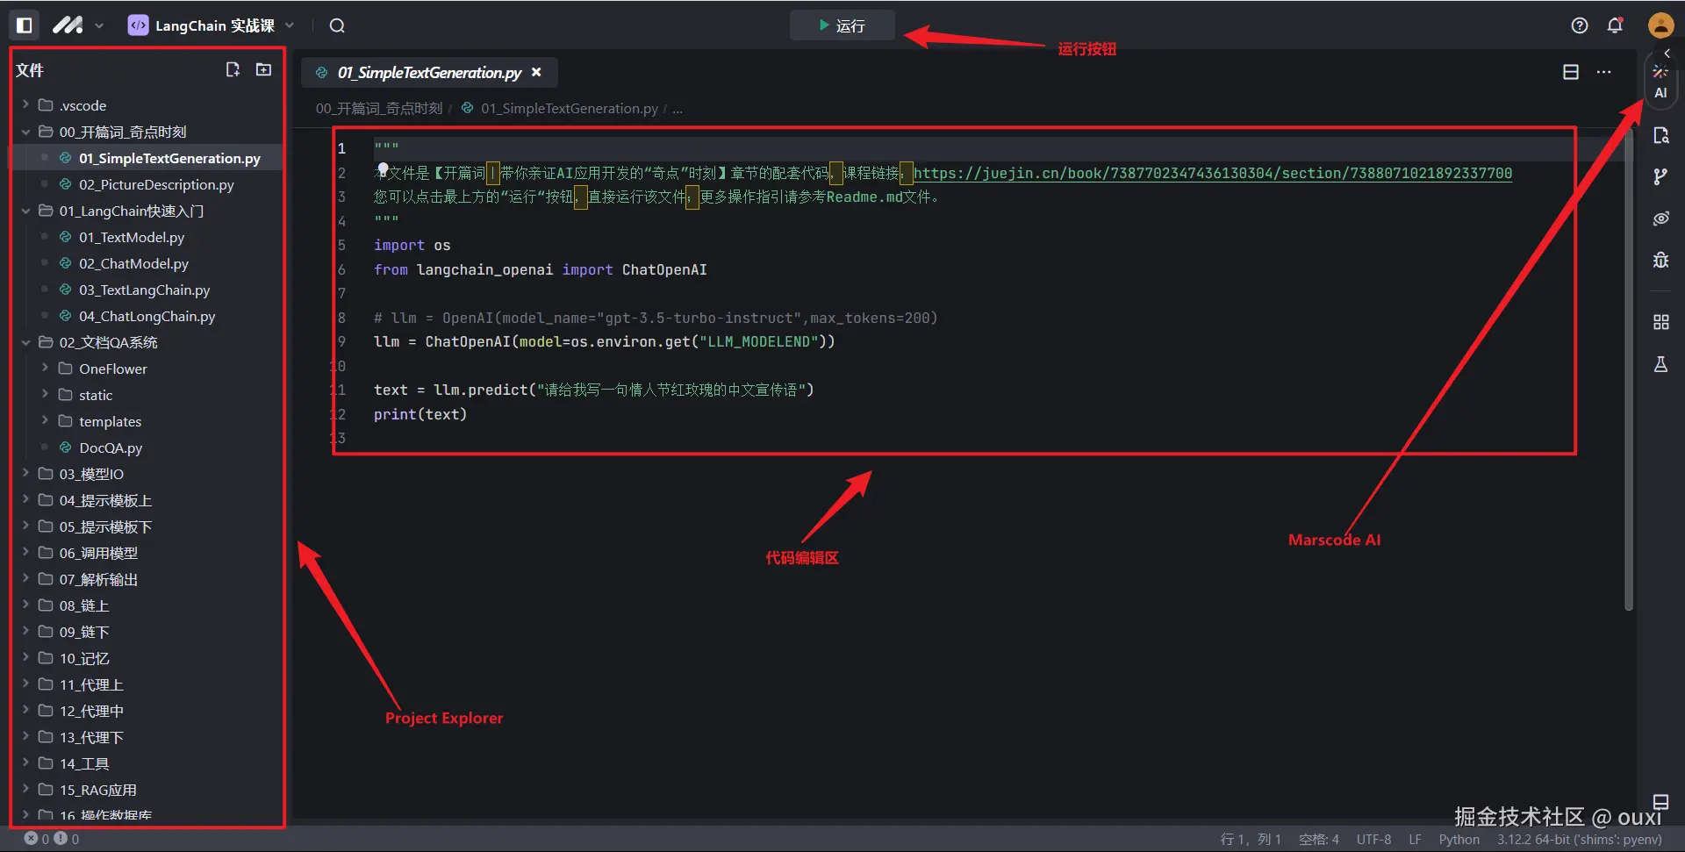Open the search magnifier icon
Image resolution: width=1685 pixels, height=852 pixels.
[337, 25]
